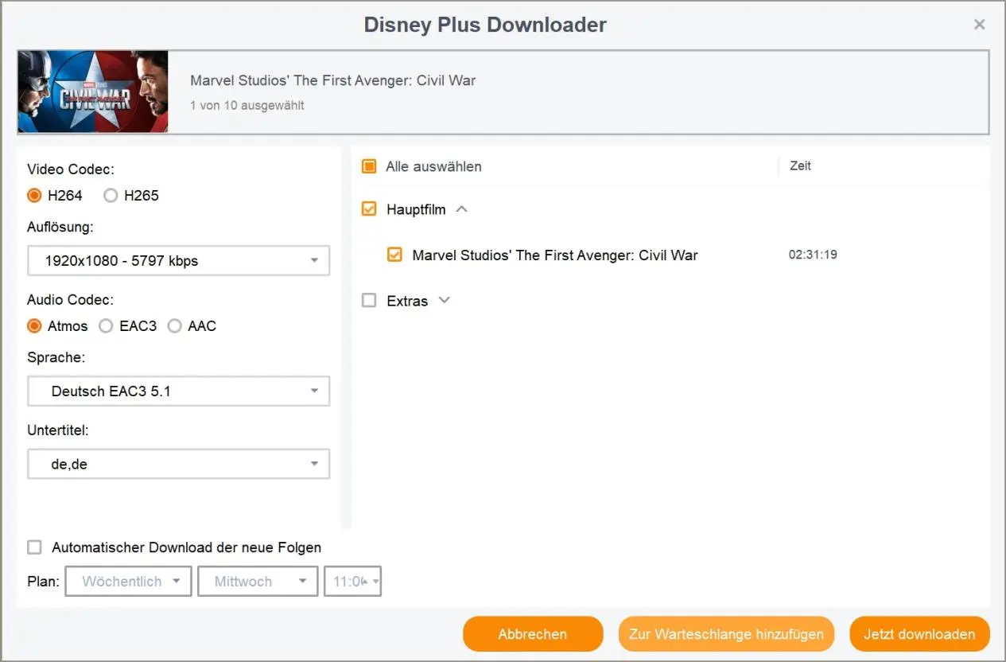Screen dimensions: 1006x662
Task: Select the H264 video codec
Action: pyautogui.click(x=34, y=195)
